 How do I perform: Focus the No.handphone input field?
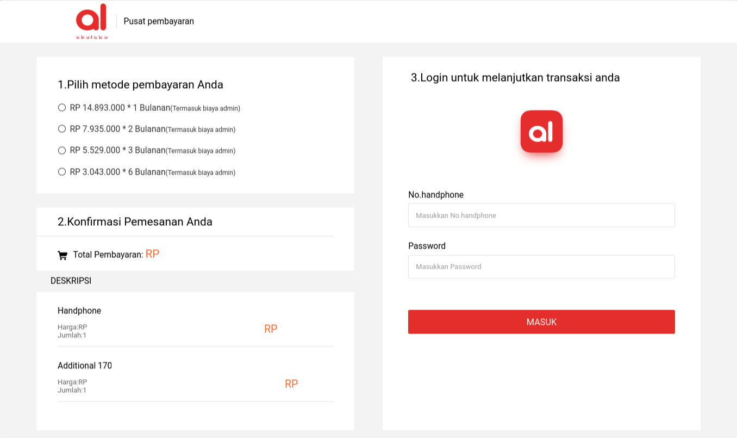[x=541, y=215]
